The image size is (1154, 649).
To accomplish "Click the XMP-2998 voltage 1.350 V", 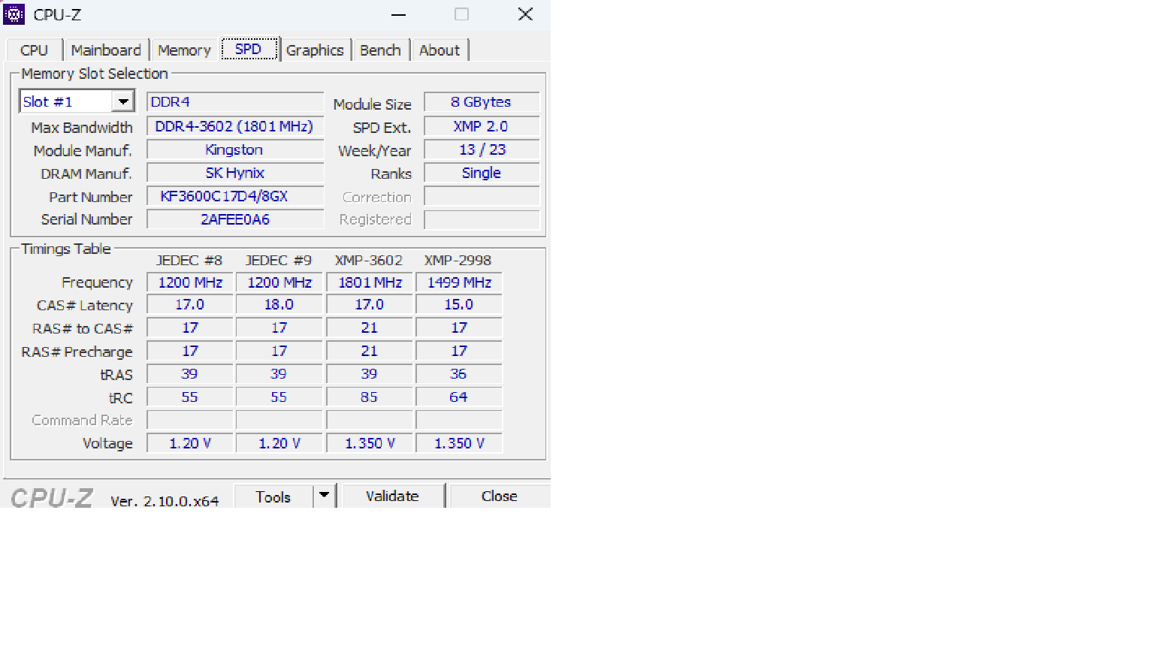I will click(x=459, y=444).
